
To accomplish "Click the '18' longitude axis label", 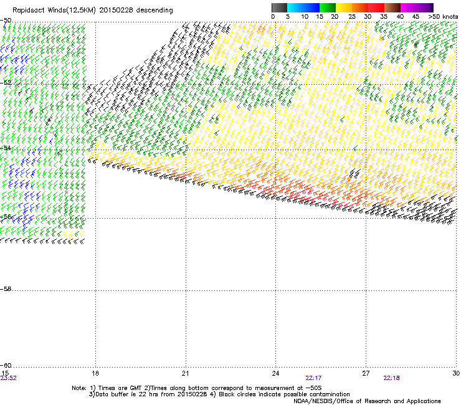I will click(x=95, y=373).
